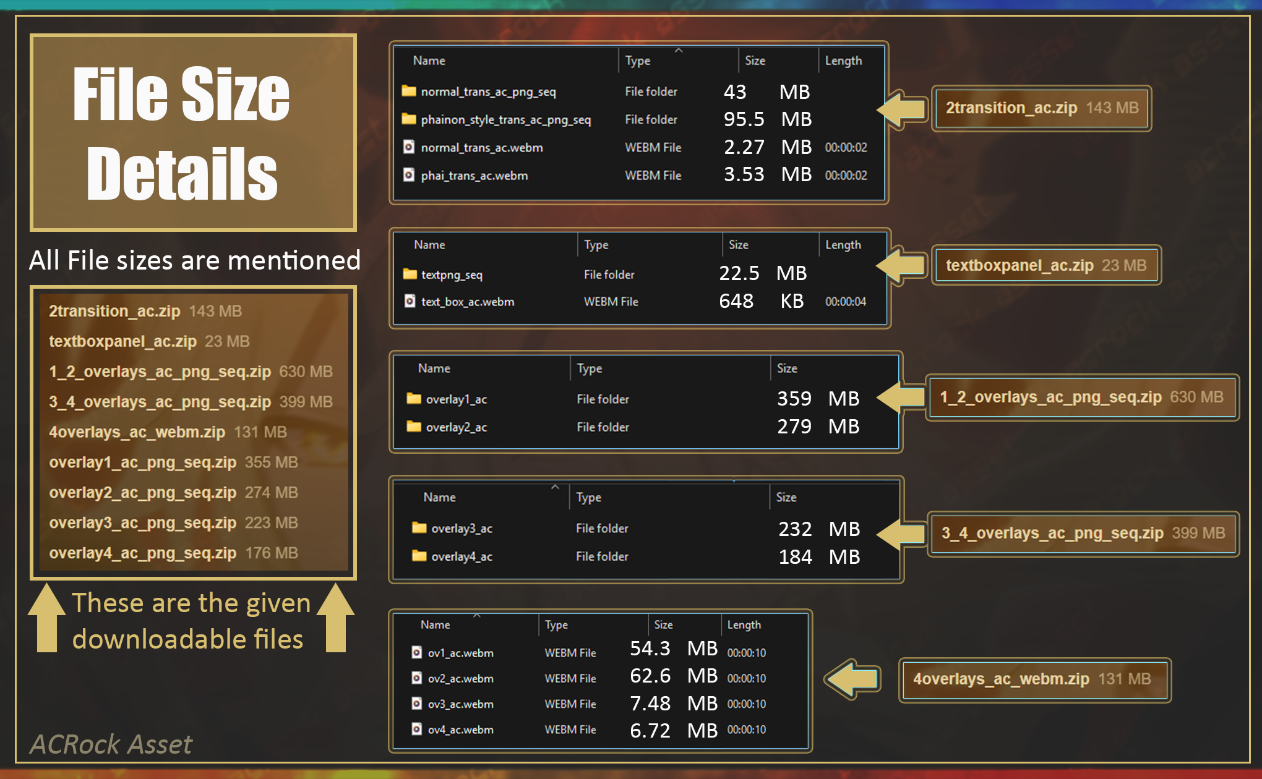Click the overlay4_ac folder icon
1262x779 pixels.
419,556
